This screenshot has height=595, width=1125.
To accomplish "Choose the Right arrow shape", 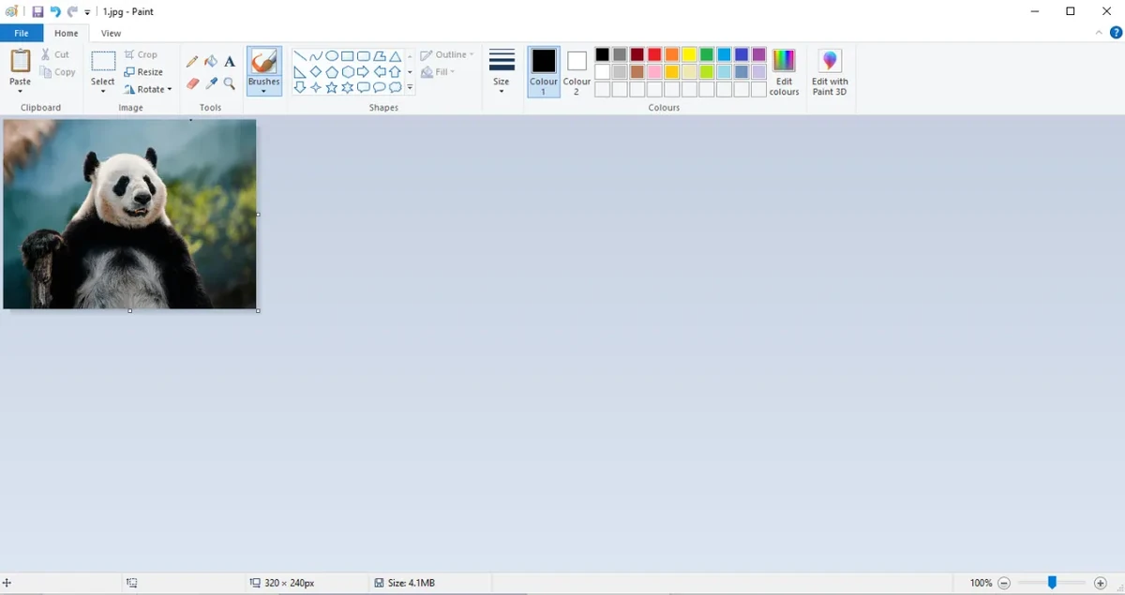I will [364, 72].
